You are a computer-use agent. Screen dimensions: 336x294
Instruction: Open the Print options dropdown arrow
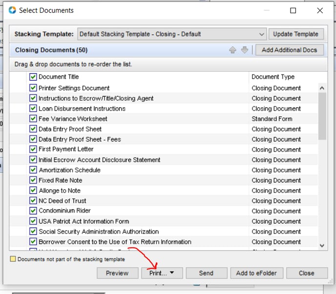[x=172, y=273]
